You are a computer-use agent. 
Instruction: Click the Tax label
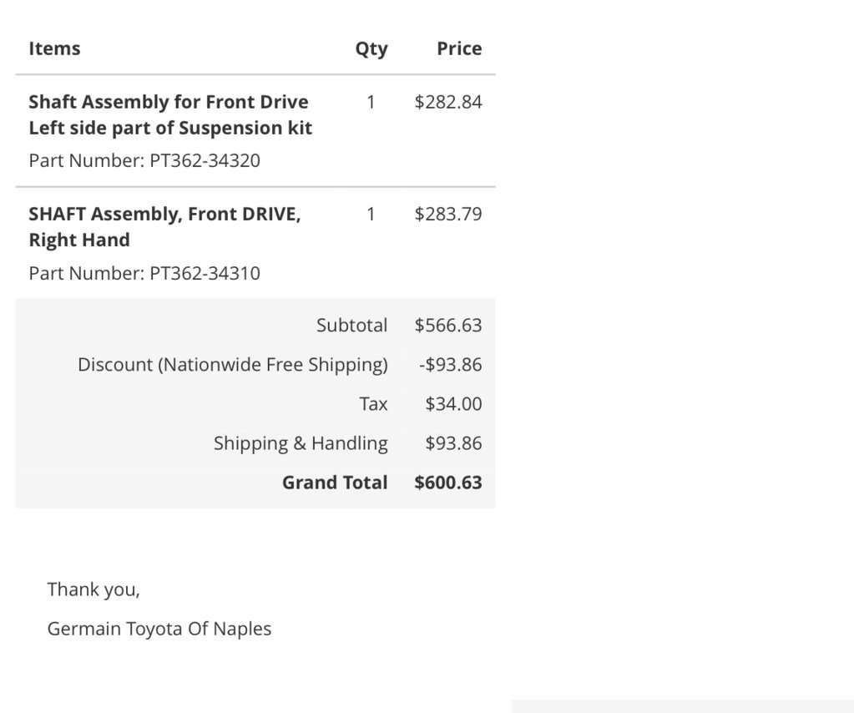point(373,403)
